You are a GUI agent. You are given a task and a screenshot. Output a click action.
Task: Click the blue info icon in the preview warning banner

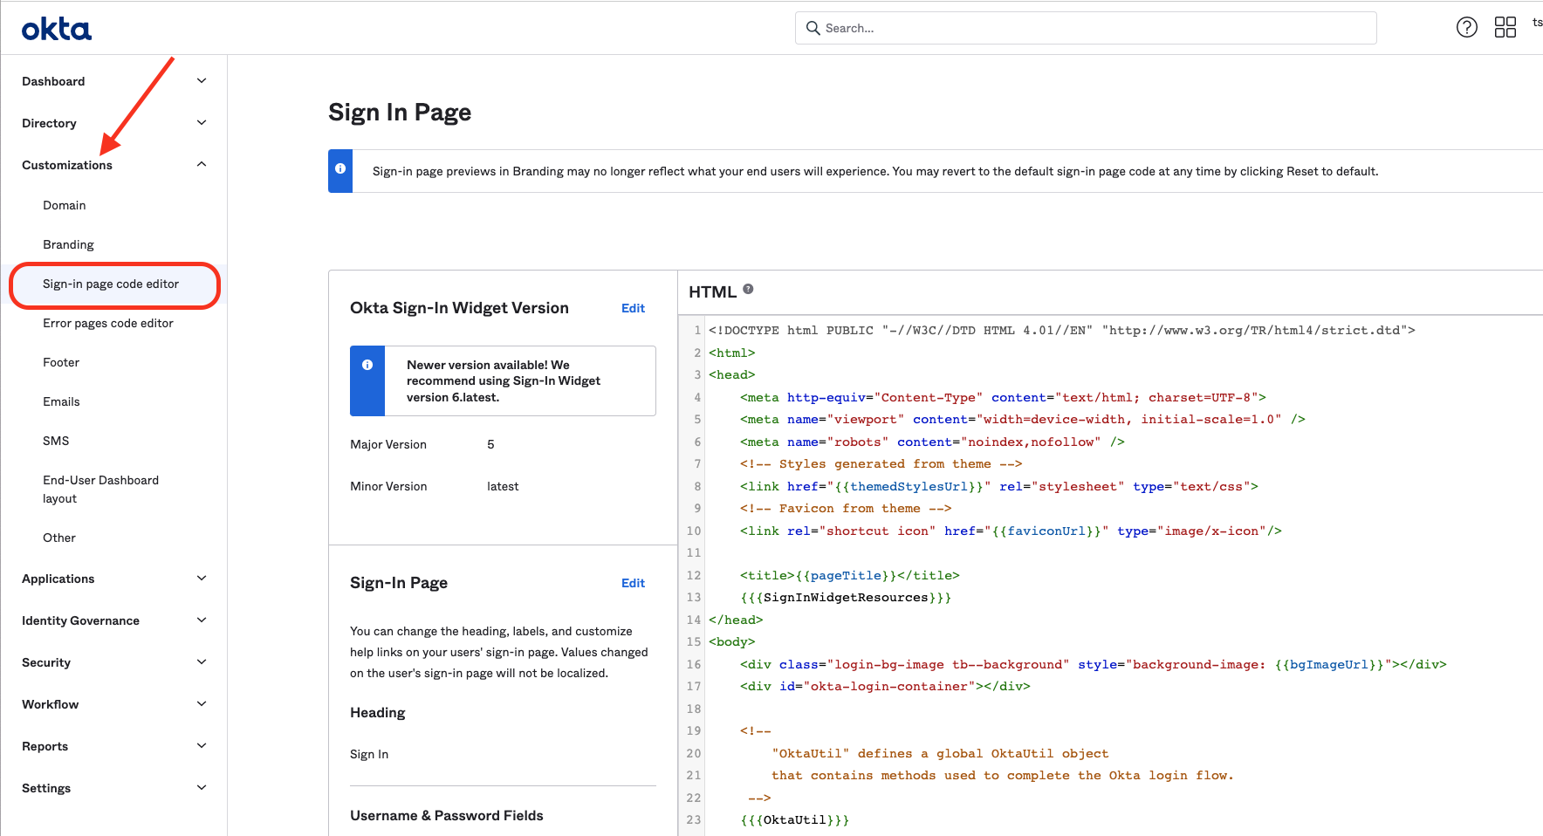point(340,170)
